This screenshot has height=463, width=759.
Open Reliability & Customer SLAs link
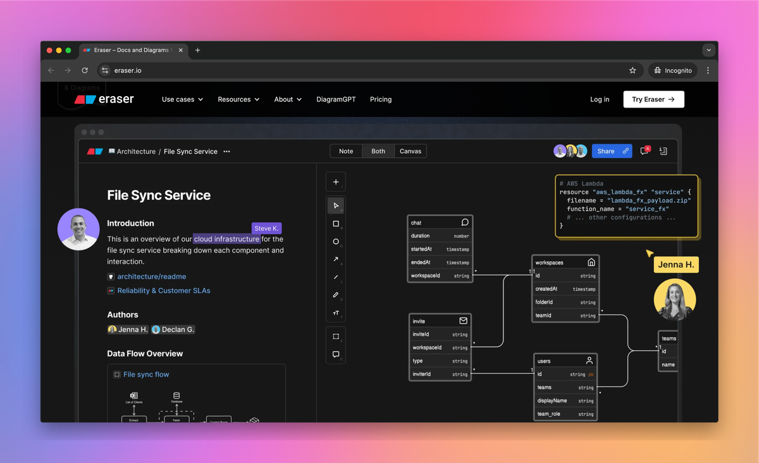point(164,291)
